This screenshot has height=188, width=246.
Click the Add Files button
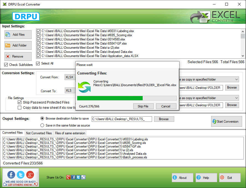(x=18, y=35)
